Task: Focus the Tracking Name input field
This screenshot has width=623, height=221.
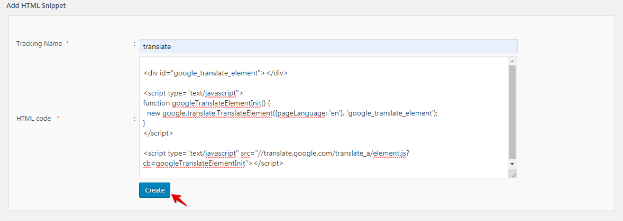Action: pyautogui.click(x=328, y=46)
